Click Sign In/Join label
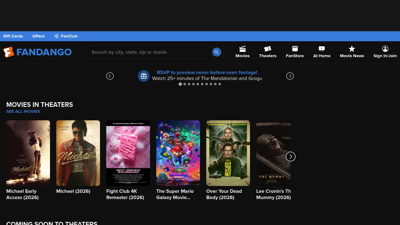Screen dimensions: 400x225 click(385, 56)
